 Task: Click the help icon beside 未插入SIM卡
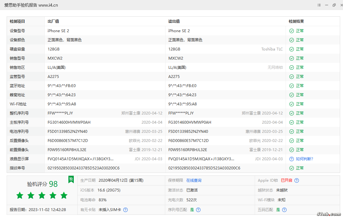pyautogui.click(x=125, y=210)
